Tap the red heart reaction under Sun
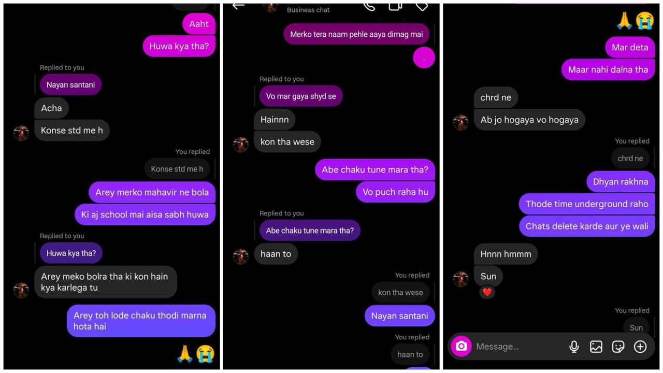663x373 pixels. [x=487, y=292]
